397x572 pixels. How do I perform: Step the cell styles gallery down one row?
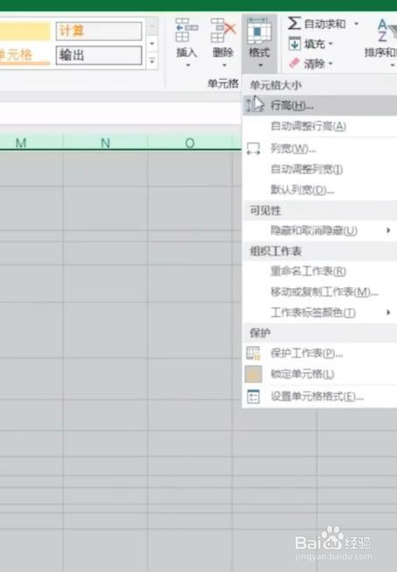(152, 44)
